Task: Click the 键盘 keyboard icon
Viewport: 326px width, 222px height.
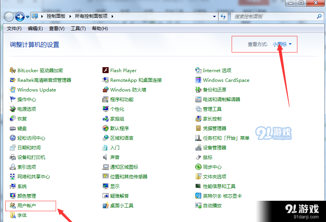Action: [x=13, y=129]
